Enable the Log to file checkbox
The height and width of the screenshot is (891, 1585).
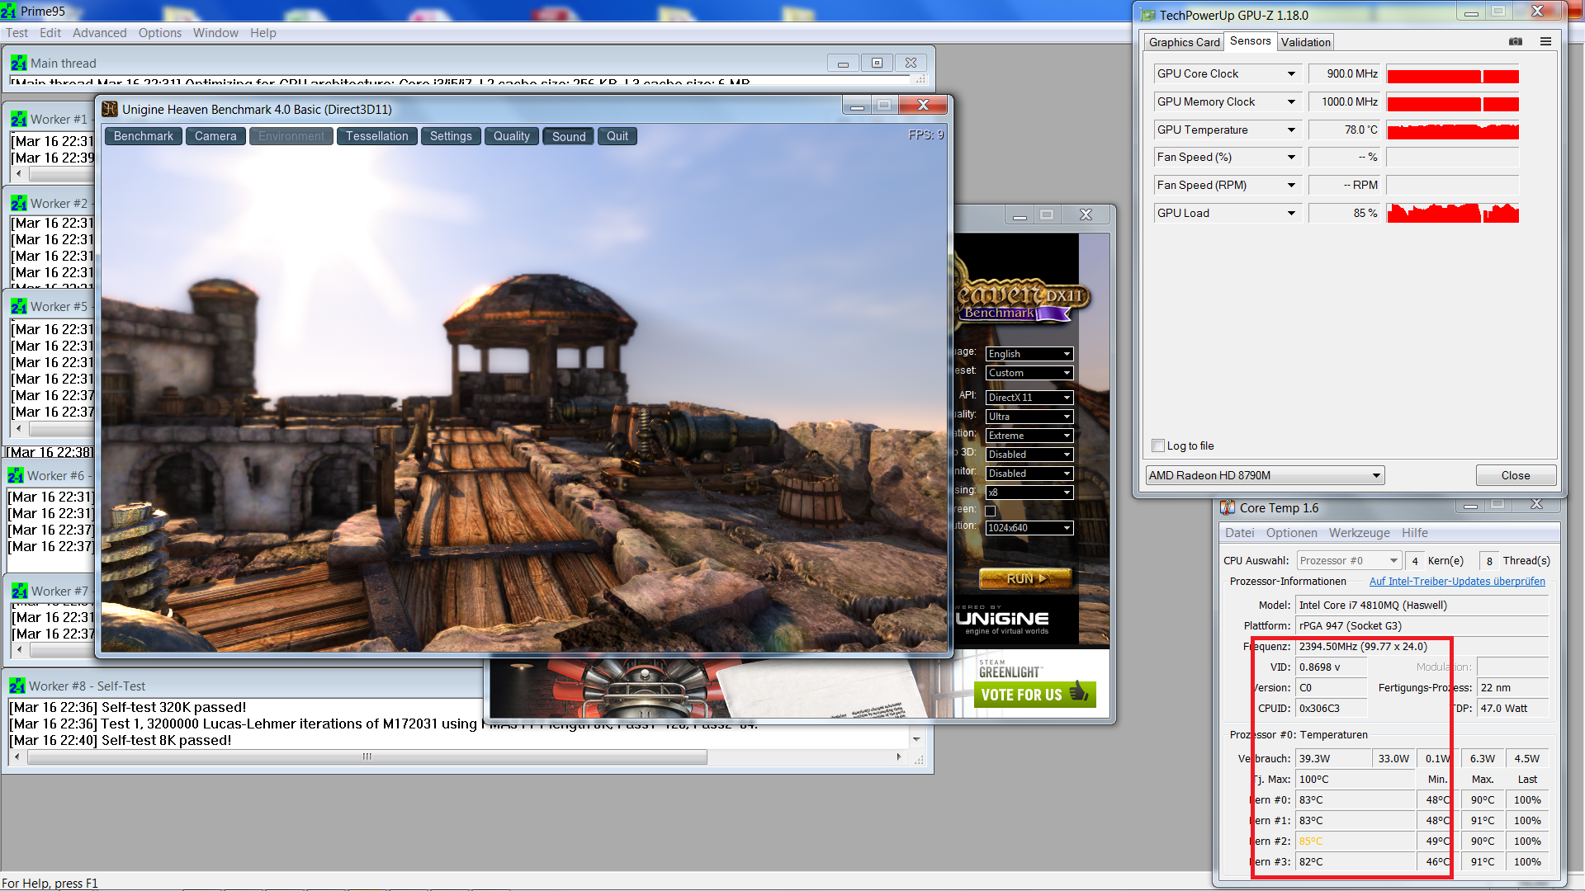tap(1158, 445)
